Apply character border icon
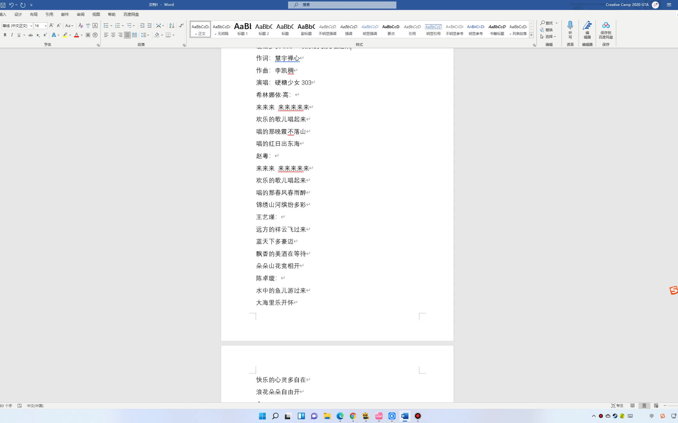 (x=95, y=26)
